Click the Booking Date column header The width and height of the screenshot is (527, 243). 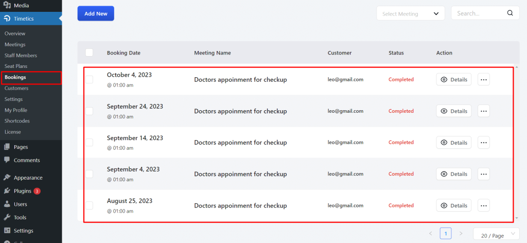coord(124,53)
